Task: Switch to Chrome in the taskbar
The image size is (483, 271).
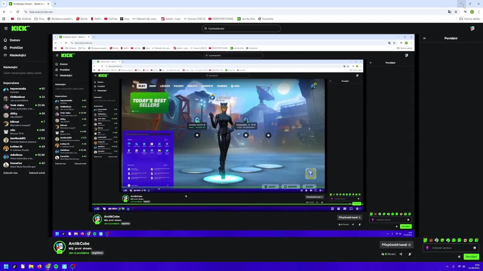Action: pos(48,266)
